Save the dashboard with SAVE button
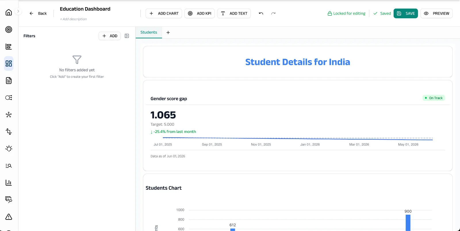The image size is (460, 231). pyautogui.click(x=406, y=13)
